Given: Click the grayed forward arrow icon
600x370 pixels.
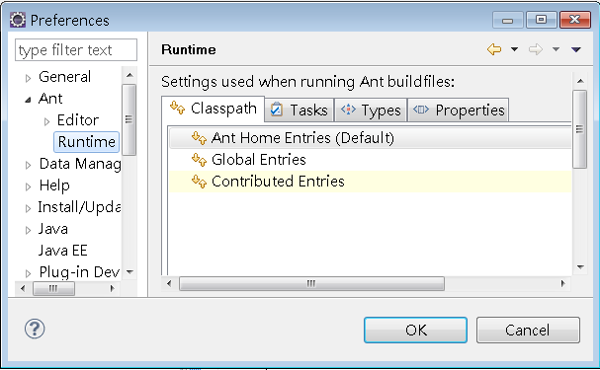Looking at the screenshot, I should 536,49.
